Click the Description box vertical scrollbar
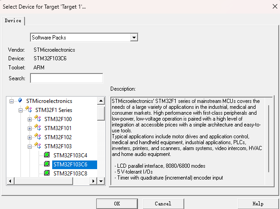The width and height of the screenshot is (280, 209). pyautogui.click(x=269, y=139)
